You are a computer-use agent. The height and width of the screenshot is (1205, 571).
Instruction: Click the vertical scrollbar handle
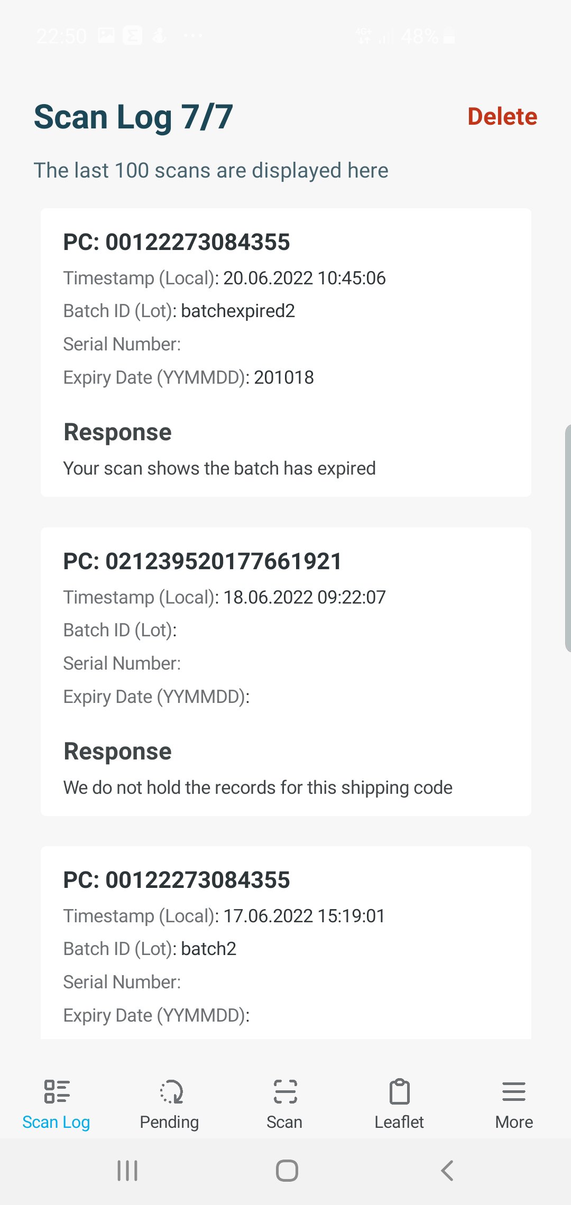coord(568,538)
